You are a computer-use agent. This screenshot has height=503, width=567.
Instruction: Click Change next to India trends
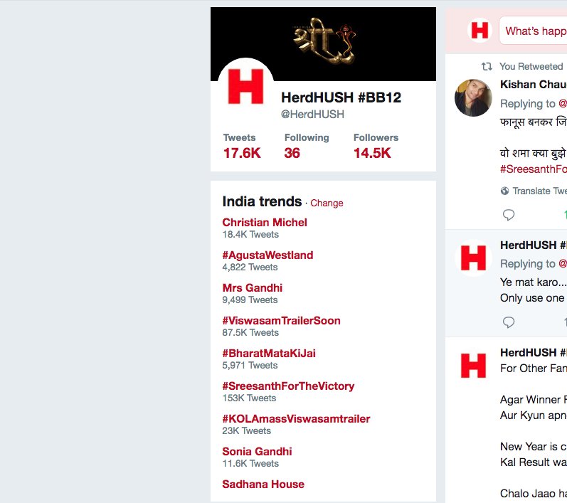(x=327, y=203)
